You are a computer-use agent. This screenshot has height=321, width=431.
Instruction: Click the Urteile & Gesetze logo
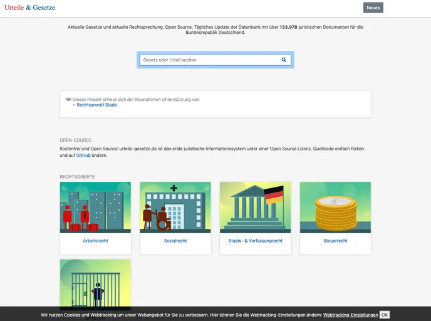pyautogui.click(x=29, y=8)
